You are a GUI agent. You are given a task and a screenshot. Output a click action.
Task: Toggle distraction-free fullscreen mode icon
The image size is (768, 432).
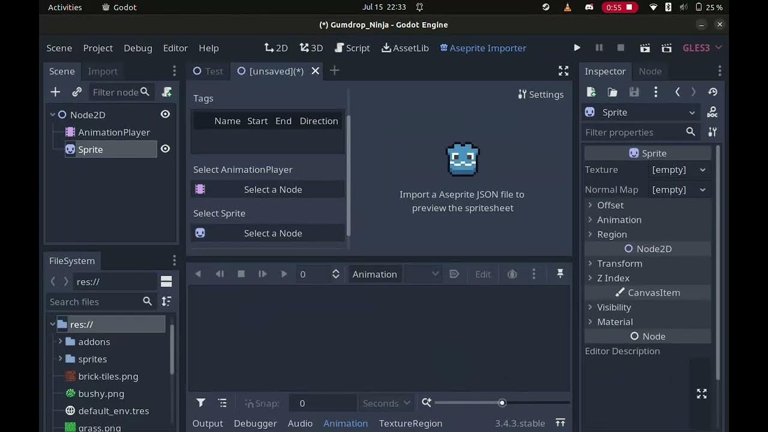point(563,71)
